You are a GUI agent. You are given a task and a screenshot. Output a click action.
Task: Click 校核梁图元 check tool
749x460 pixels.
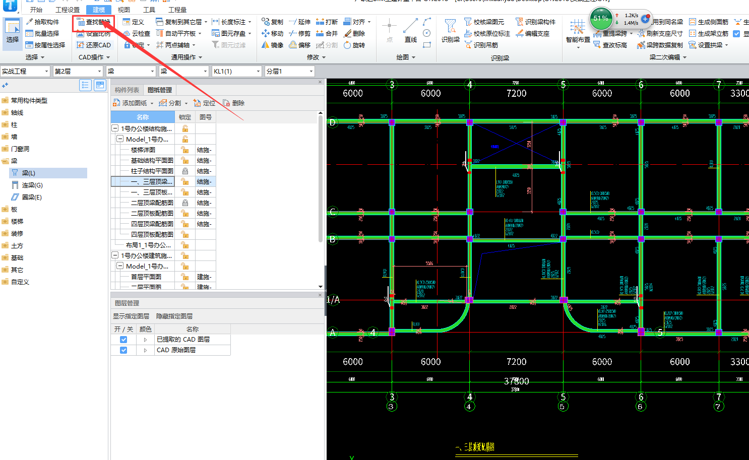(484, 22)
